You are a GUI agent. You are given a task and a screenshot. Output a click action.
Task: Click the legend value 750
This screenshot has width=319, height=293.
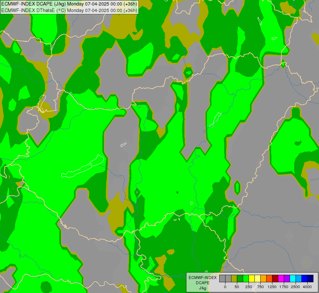coord(260,287)
